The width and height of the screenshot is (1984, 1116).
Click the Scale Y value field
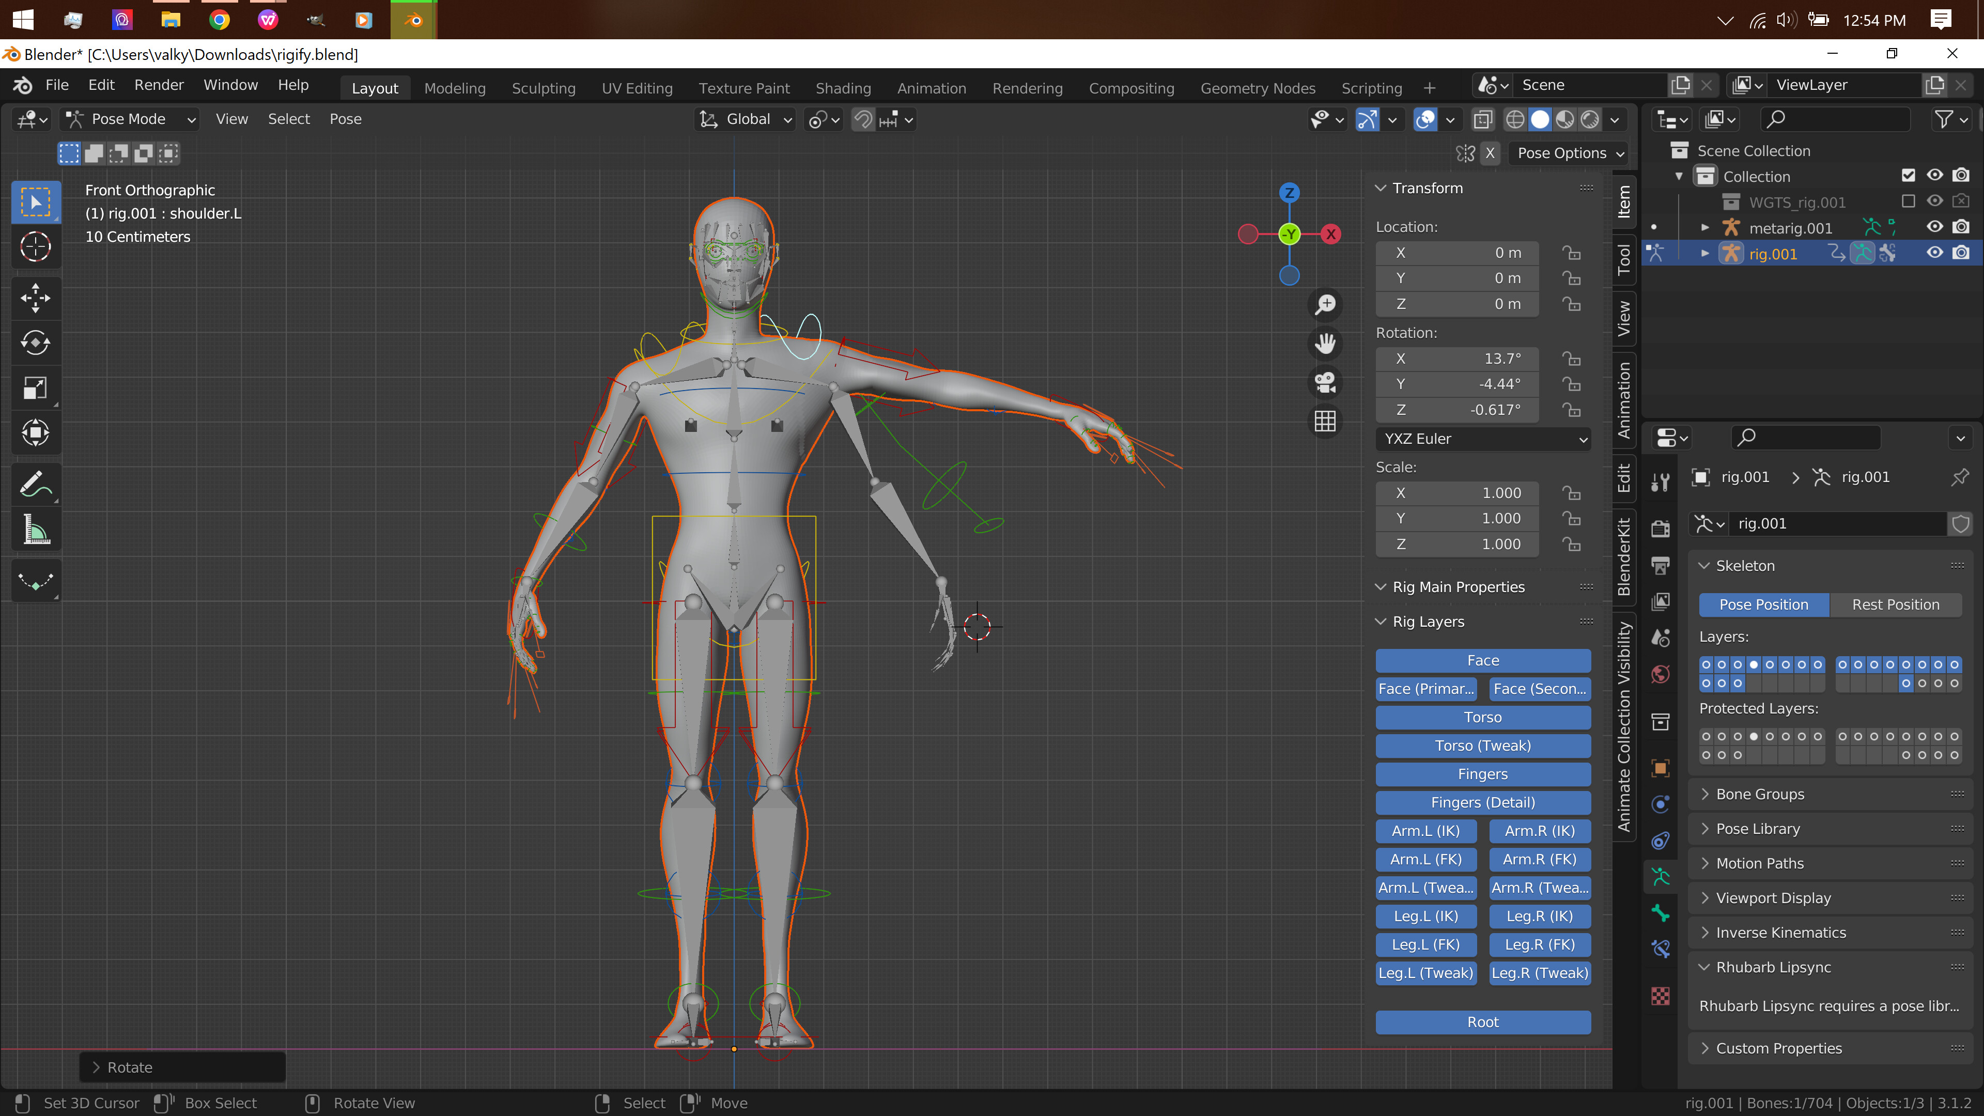pos(1456,518)
